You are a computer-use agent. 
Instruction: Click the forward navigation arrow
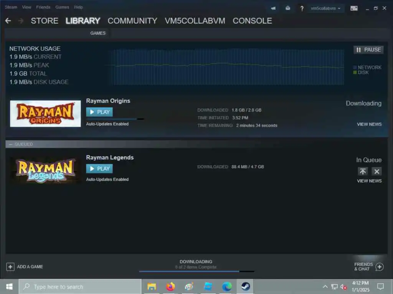[x=21, y=21]
